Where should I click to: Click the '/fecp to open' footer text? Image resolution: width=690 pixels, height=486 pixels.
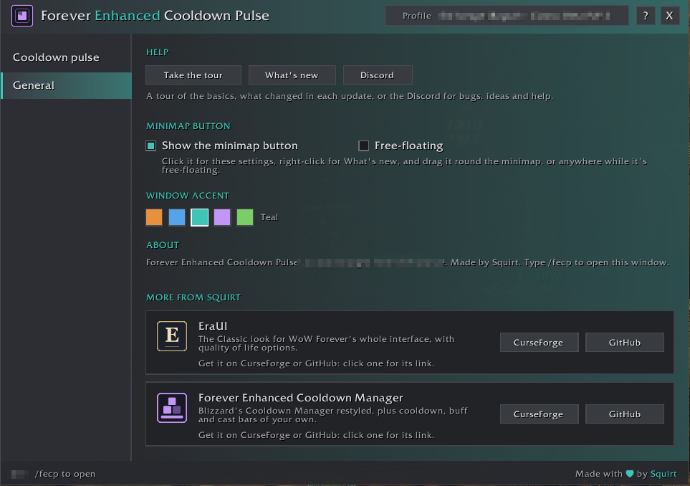[65, 474]
